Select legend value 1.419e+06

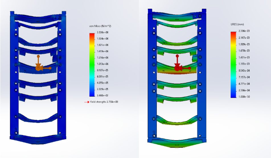103,51
